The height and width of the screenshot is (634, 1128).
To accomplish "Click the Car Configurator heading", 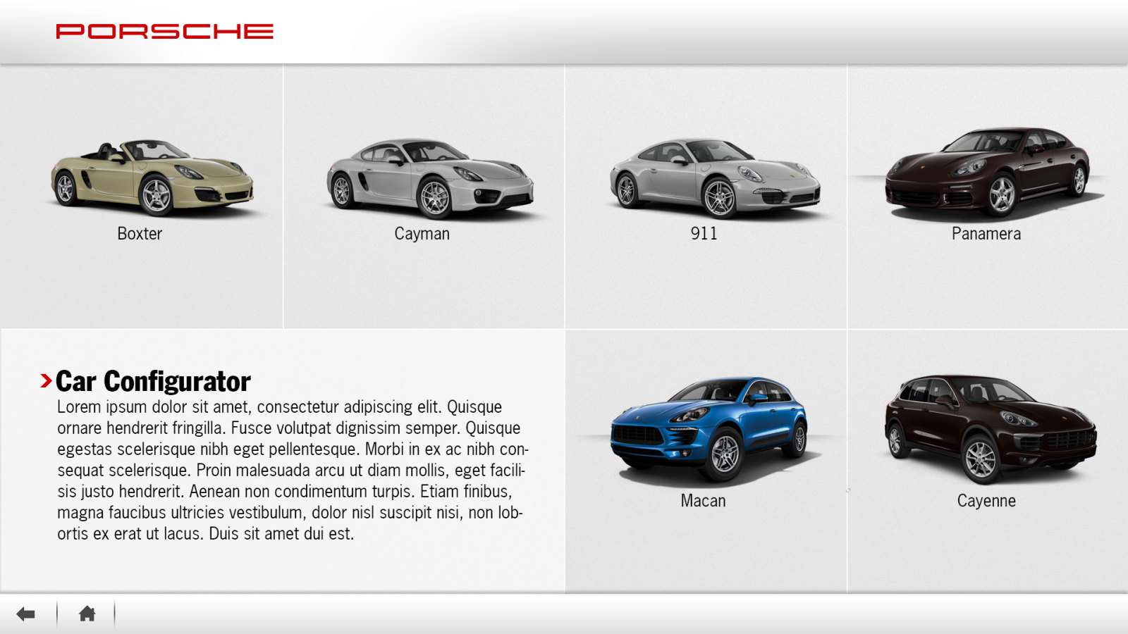I will coord(153,381).
